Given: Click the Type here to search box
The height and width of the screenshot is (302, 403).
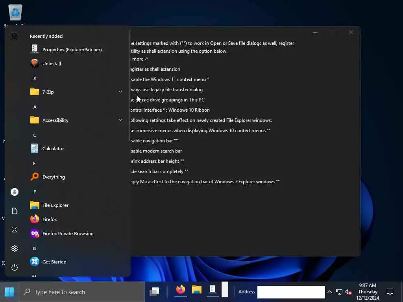Looking at the screenshot, I should [82, 292].
